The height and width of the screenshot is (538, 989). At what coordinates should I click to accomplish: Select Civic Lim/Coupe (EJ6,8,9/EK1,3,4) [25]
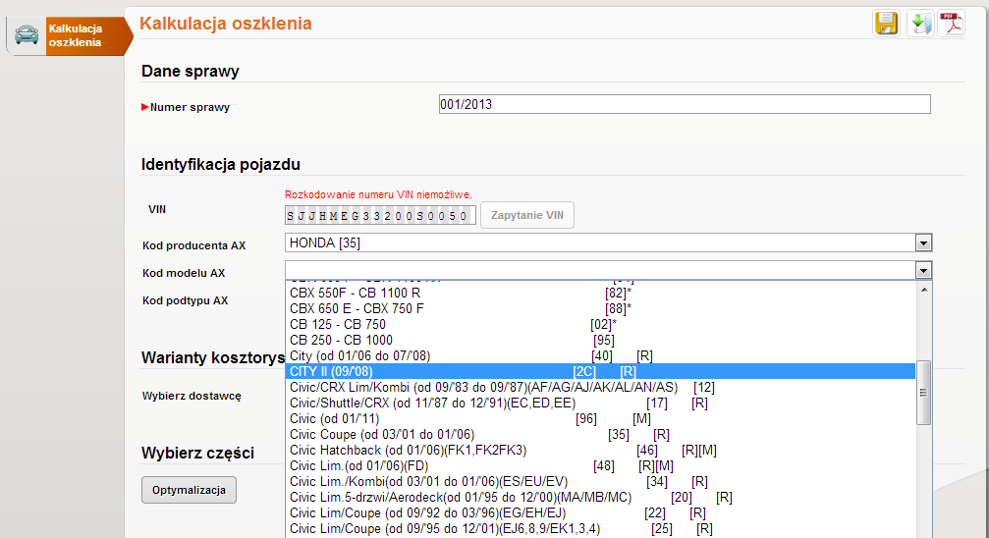(600, 529)
